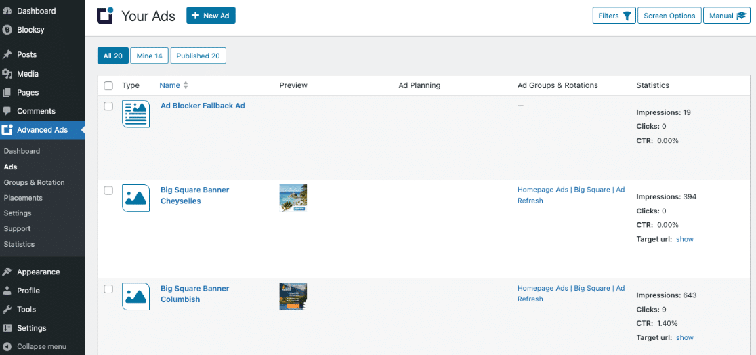
Task: Click the Appearance paintbrush icon
Action: pyautogui.click(x=7, y=272)
